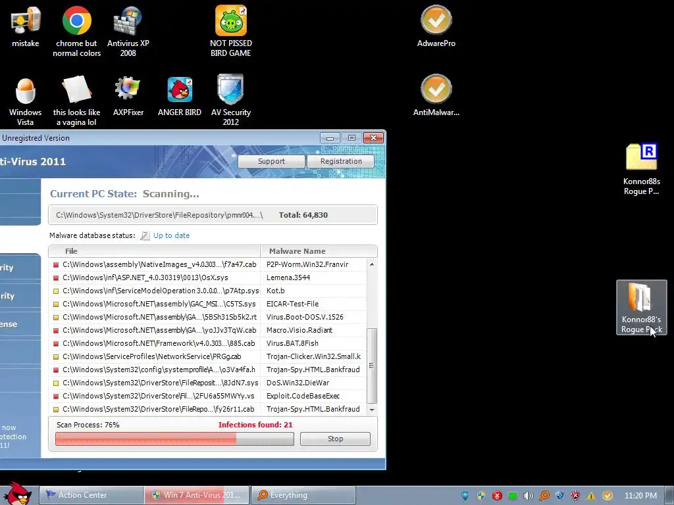Open the Konnor88's Rogue Pack folder icon
Screen dimensions: 674x505
point(641,308)
